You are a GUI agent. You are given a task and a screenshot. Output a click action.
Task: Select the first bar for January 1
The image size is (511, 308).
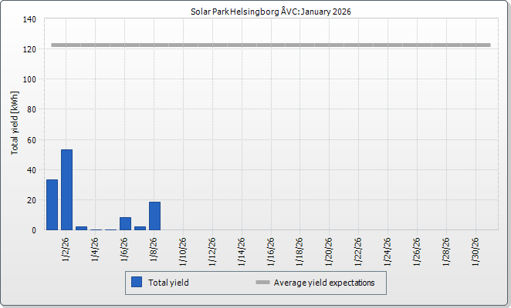coord(52,205)
